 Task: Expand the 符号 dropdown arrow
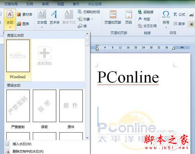166,27
